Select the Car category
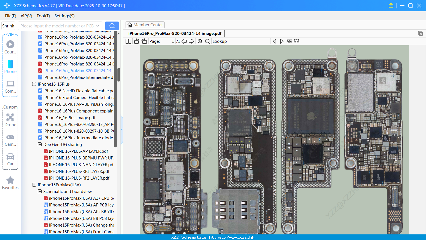Screen dimensions: 426x240 click(x=10, y=159)
